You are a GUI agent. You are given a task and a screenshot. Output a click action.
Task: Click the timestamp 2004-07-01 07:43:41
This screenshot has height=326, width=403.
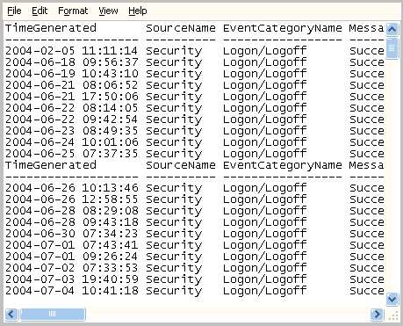(71, 245)
